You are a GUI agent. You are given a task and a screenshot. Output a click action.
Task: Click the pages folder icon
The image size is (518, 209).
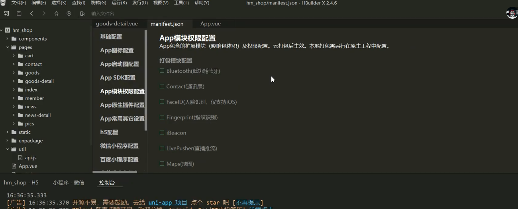(x=14, y=47)
